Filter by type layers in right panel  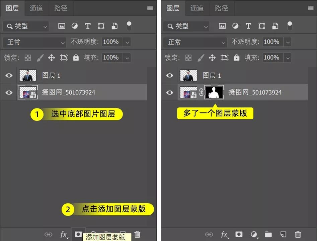[248, 26]
